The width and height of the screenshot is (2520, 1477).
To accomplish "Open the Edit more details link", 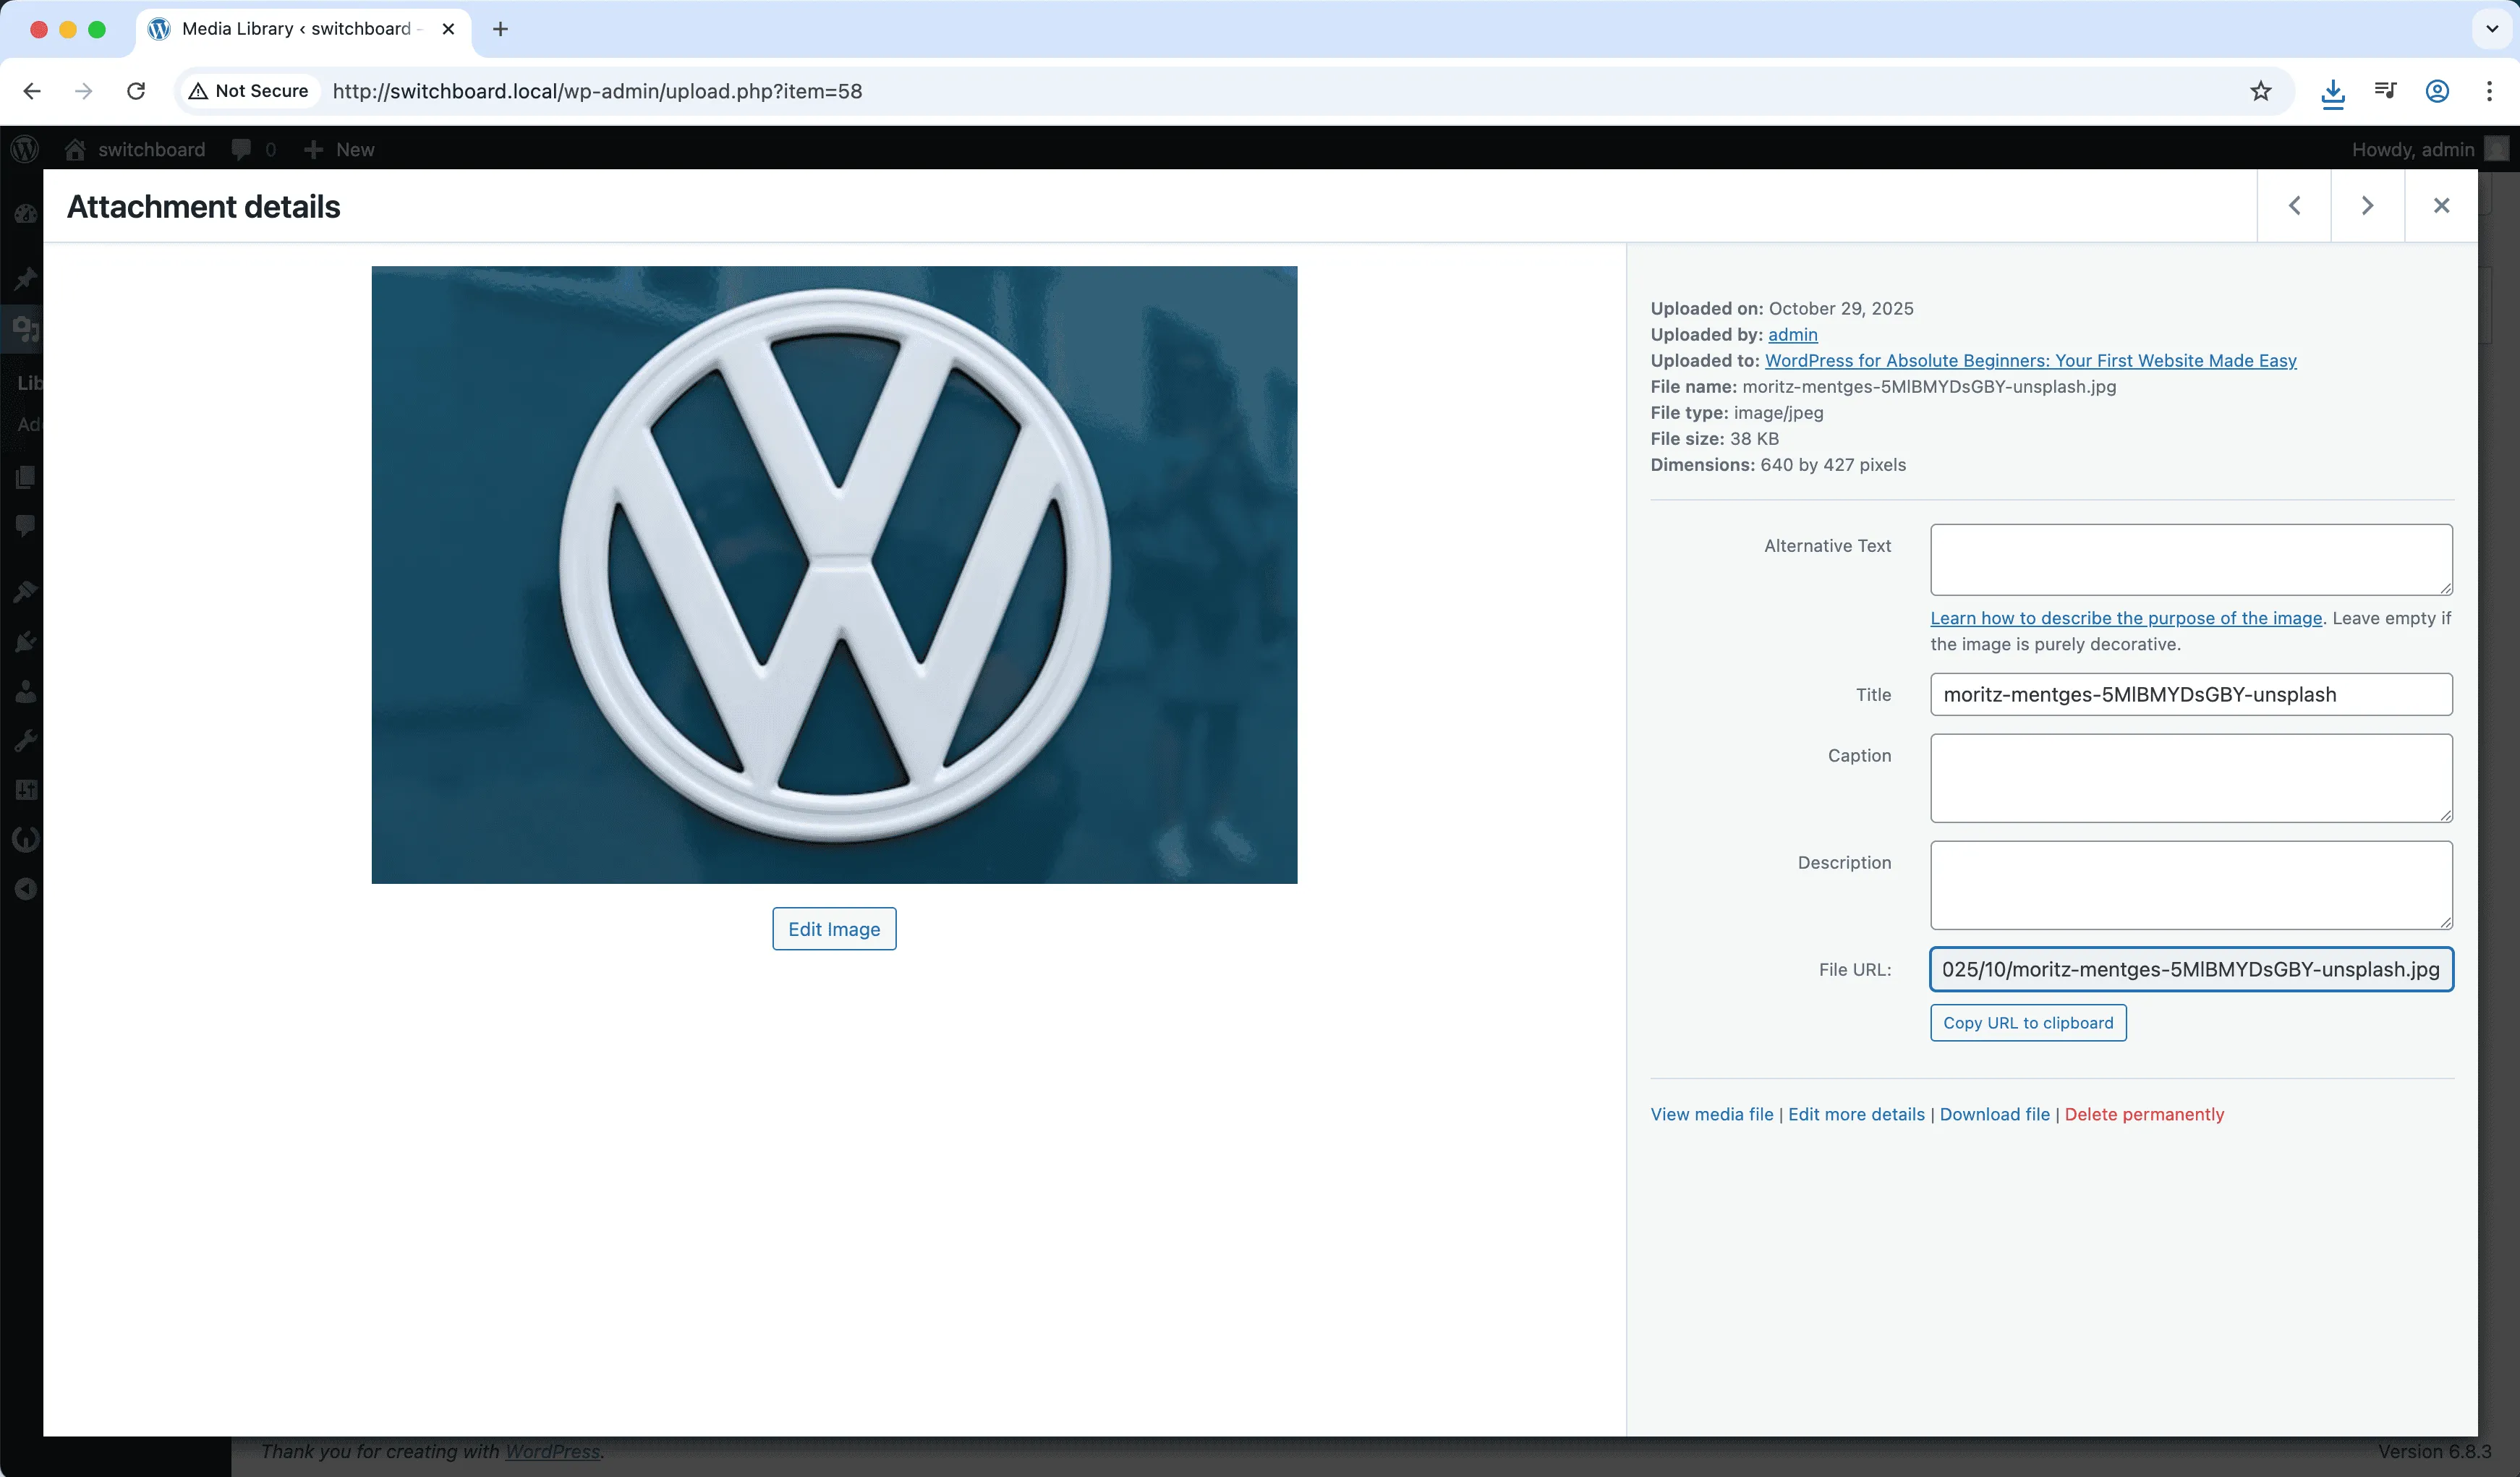I will pos(1855,1114).
